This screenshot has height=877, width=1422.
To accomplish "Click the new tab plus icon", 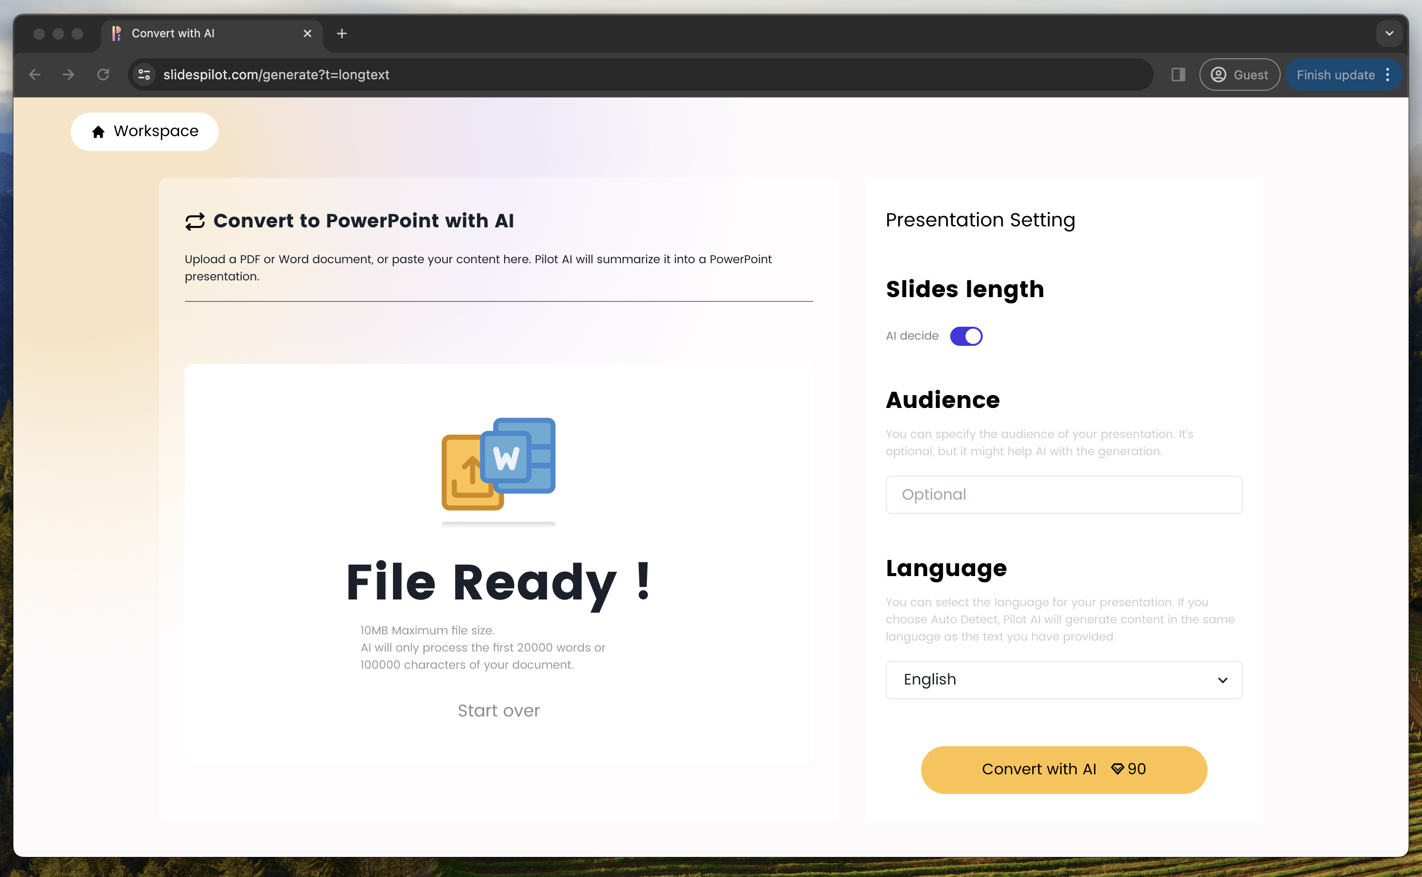I will (x=341, y=33).
